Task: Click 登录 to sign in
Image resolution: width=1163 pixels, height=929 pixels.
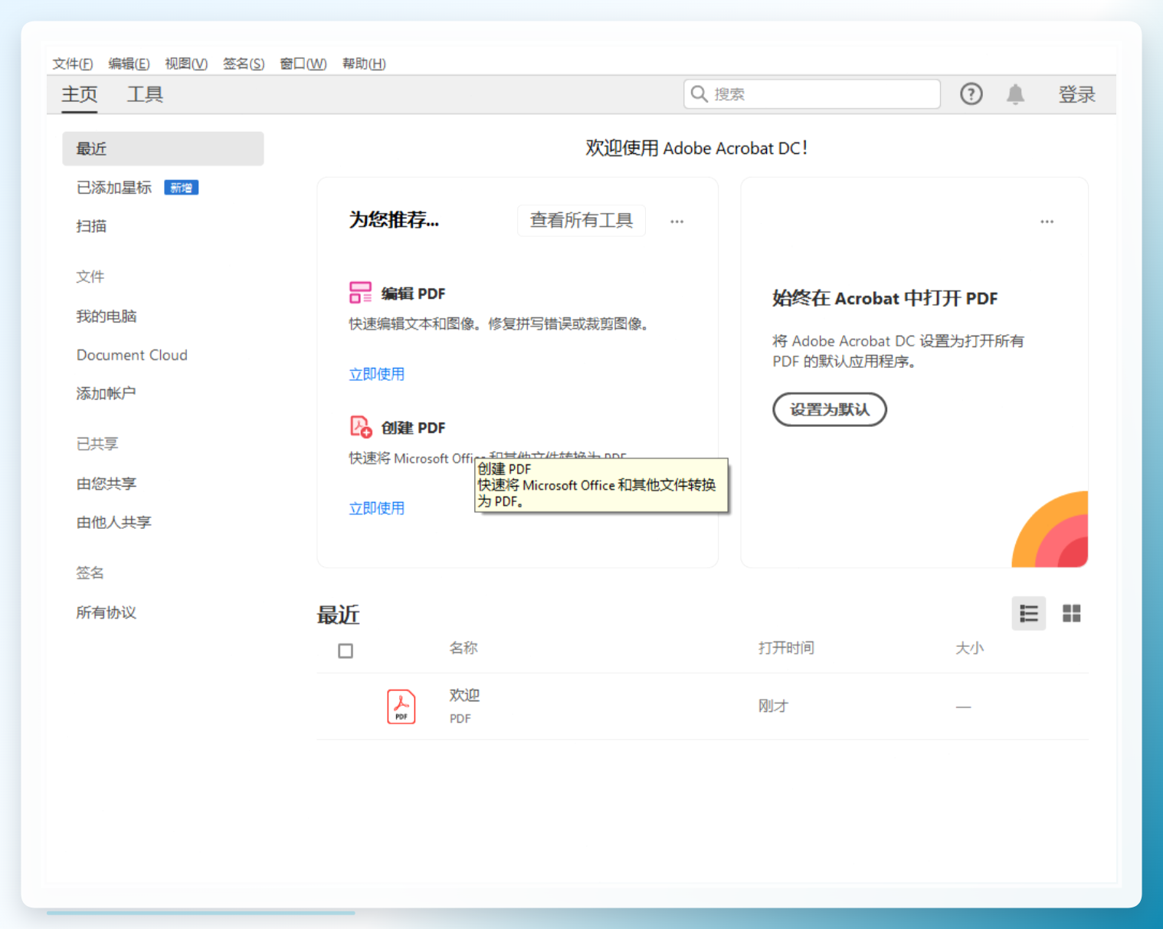Action: (x=1076, y=94)
